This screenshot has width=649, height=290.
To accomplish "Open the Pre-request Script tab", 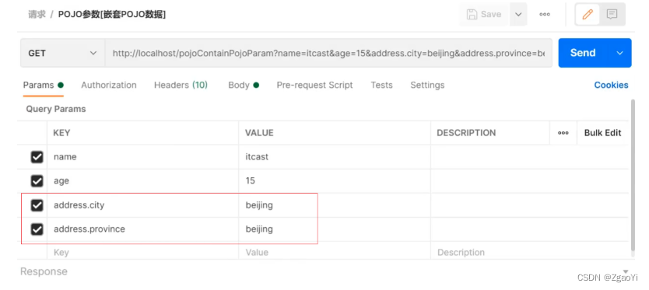I will coord(314,86).
